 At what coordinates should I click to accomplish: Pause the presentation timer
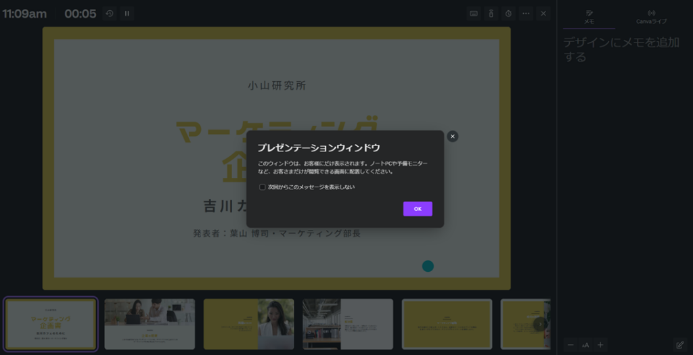tap(127, 14)
